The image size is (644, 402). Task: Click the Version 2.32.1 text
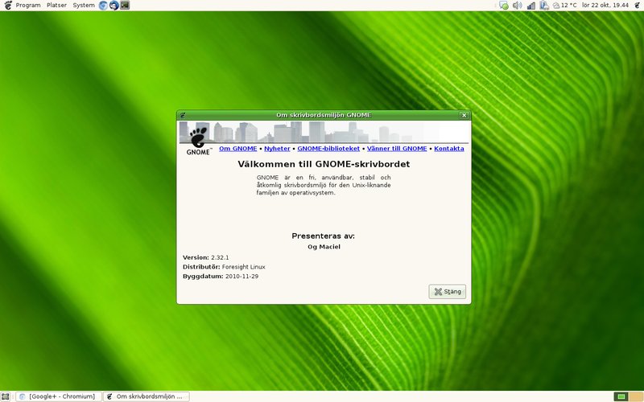206,257
